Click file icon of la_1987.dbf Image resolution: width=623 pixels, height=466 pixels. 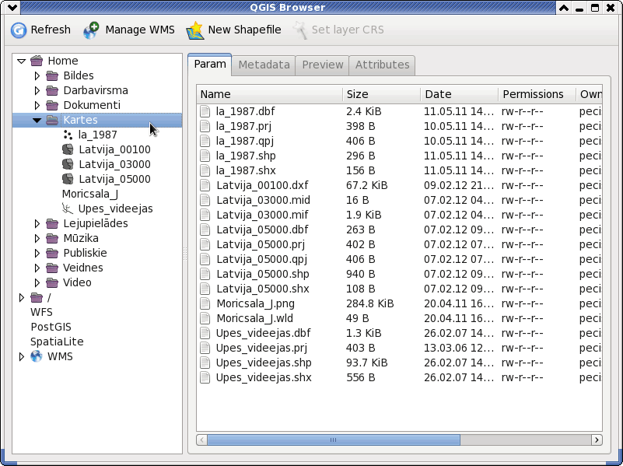(x=205, y=111)
